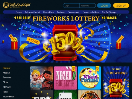Click the Login username field

(x=71, y=6)
